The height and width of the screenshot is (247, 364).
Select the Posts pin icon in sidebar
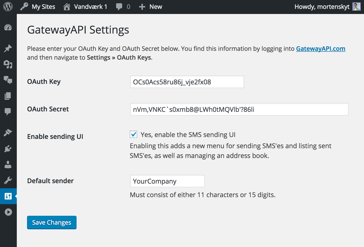click(8, 48)
